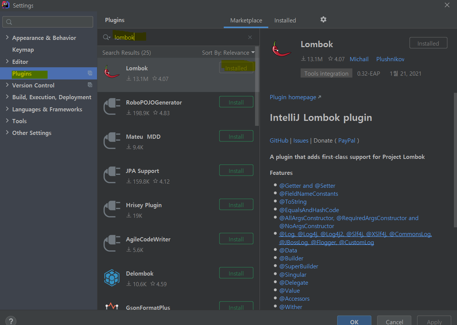Install the AgileCodeWriter plugin
Image resolution: width=457 pixels, height=325 pixels.
click(x=236, y=239)
